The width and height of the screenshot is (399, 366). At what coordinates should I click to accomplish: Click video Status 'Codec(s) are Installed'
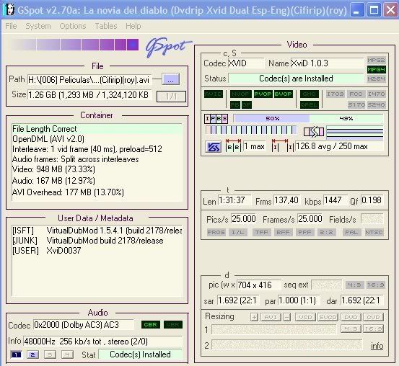click(x=297, y=79)
